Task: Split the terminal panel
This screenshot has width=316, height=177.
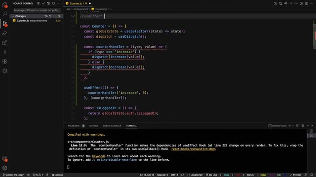Action: pos(298,126)
